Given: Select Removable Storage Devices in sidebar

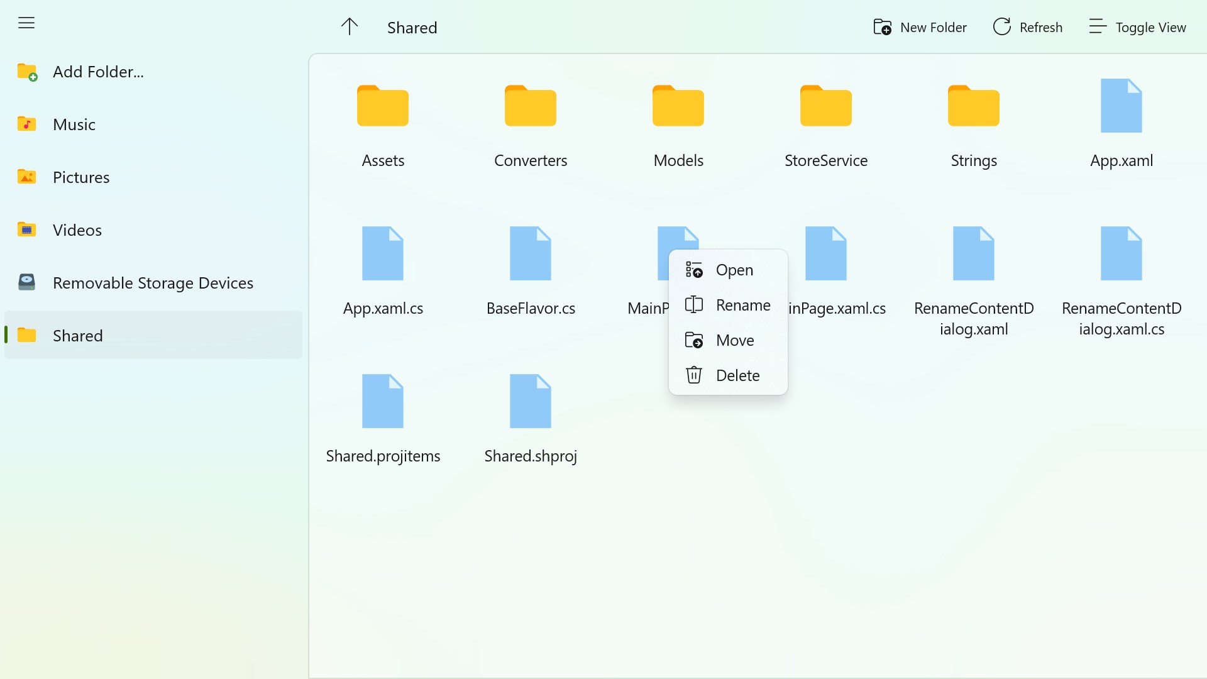Looking at the screenshot, I should (x=153, y=283).
